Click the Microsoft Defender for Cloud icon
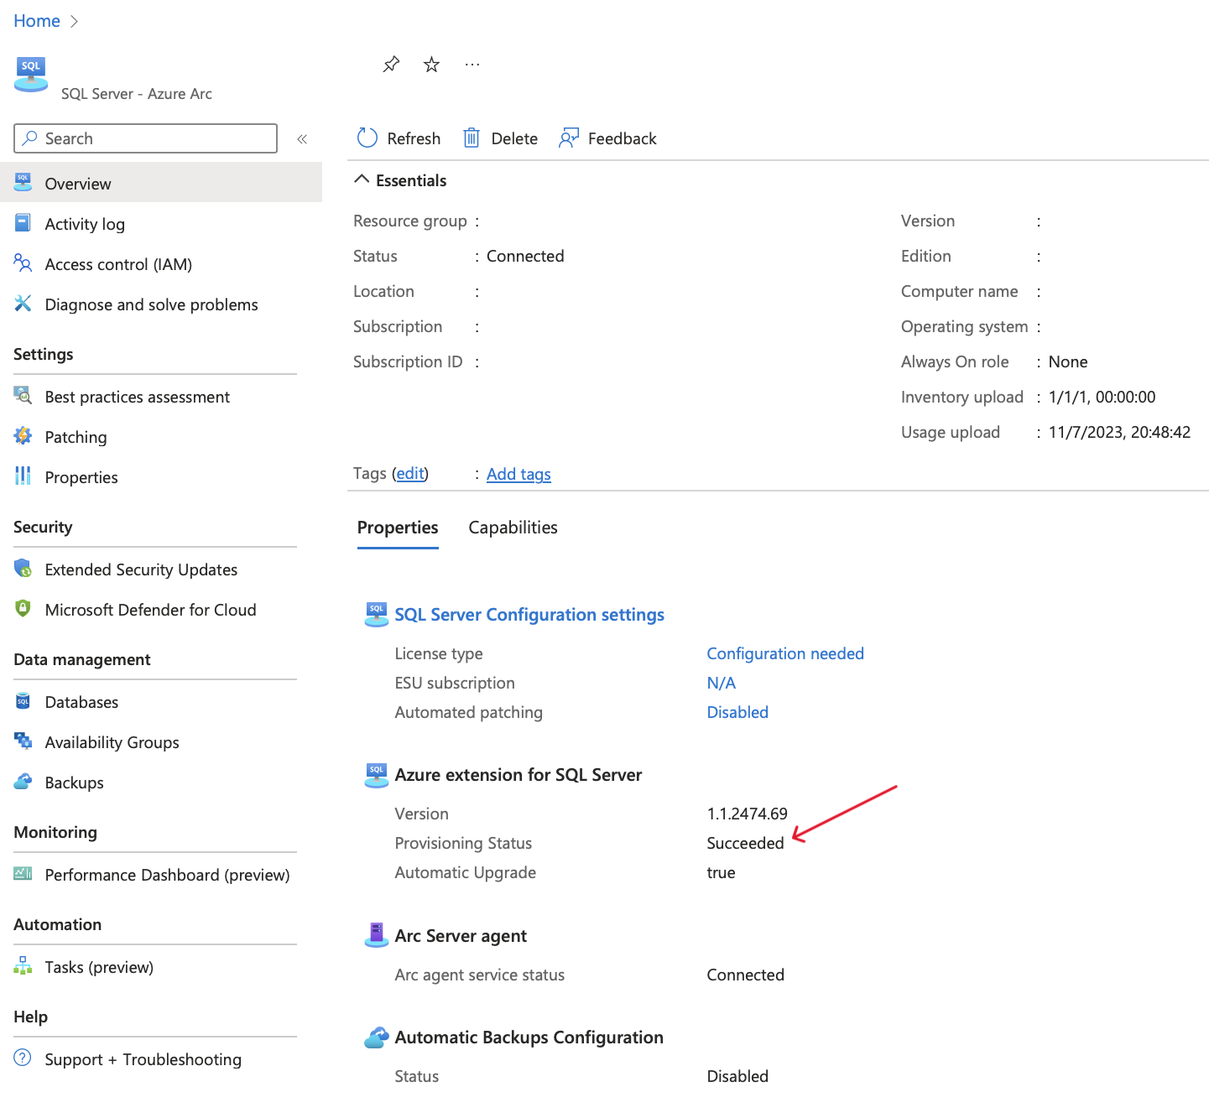 (23, 608)
